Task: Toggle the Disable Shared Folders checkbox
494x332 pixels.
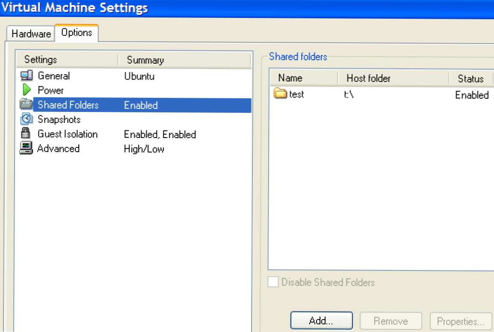Action: click(x=273, y=282)
